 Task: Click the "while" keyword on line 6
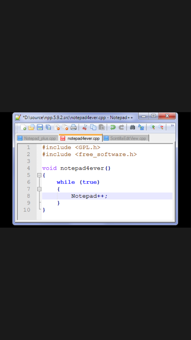tap(66, 182)
